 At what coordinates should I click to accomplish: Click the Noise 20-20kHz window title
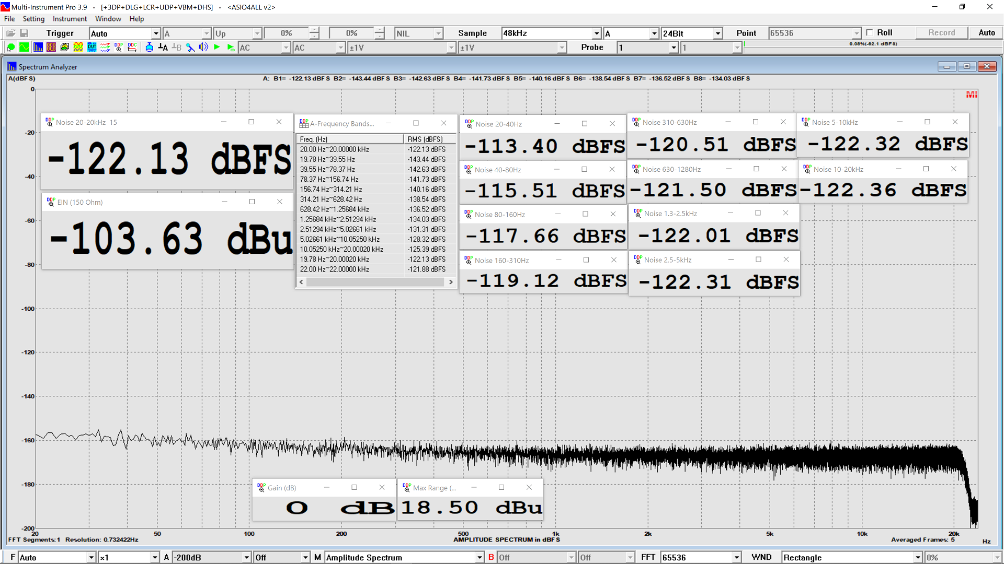(86, 122)
